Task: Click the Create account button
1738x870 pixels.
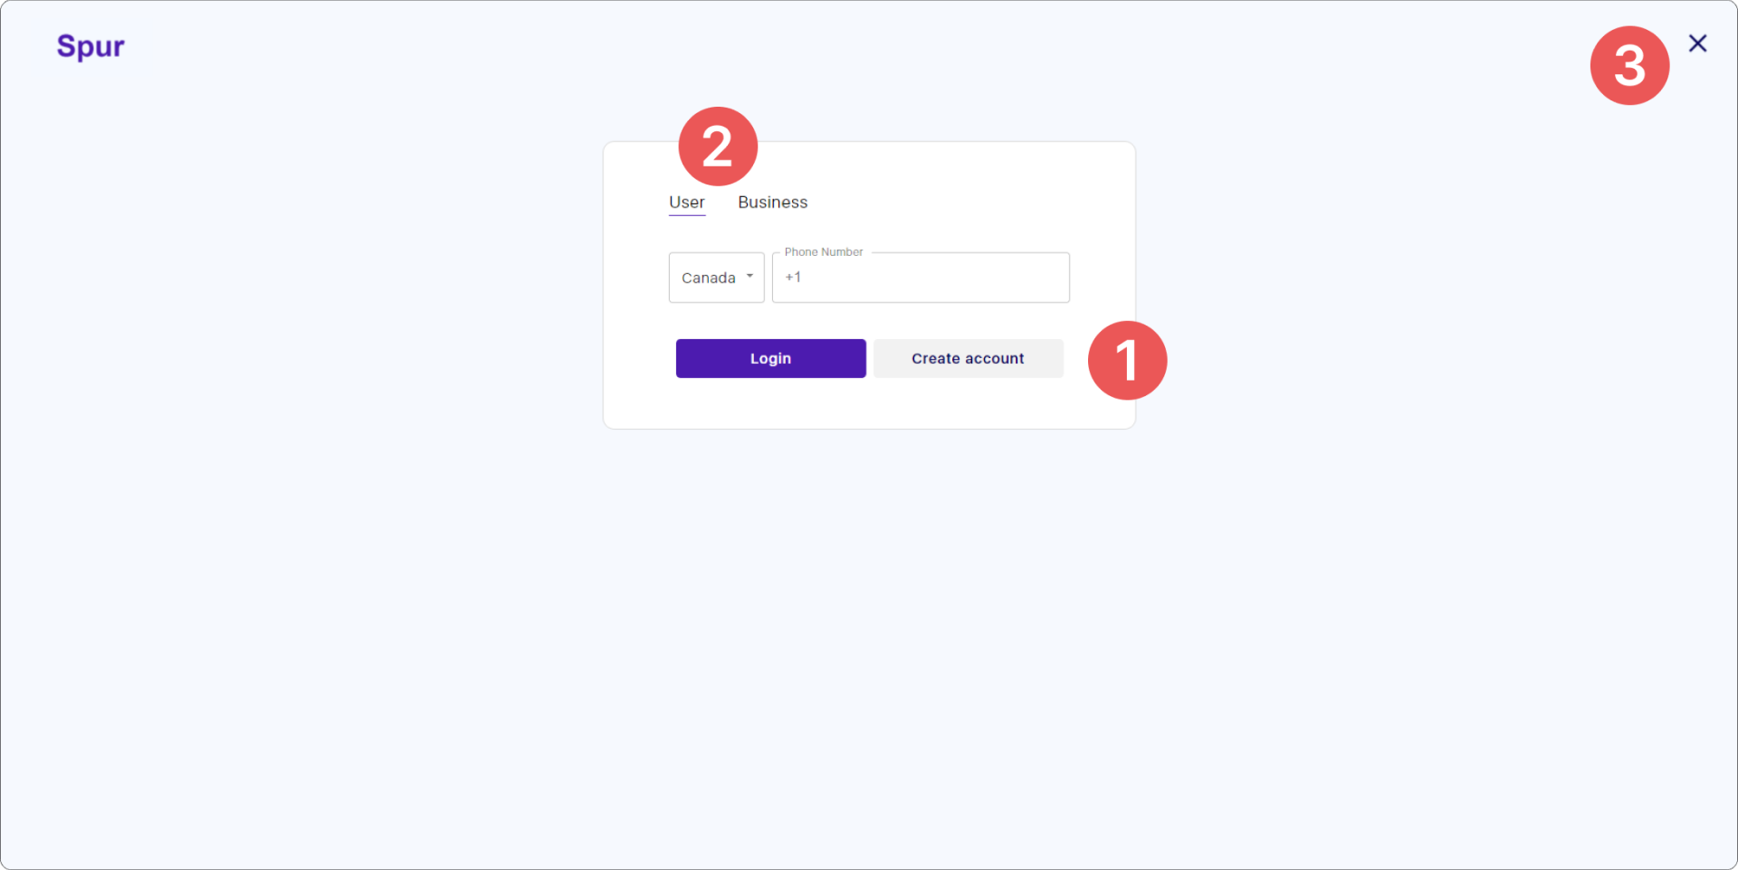Action: point(968,358)
